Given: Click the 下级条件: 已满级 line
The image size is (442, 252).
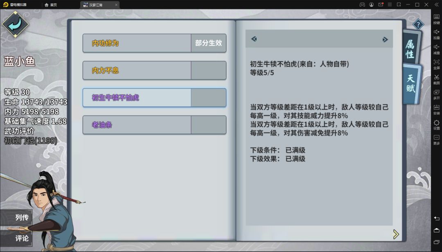Looking at the screenshot, I should click(x=277, y=150).
